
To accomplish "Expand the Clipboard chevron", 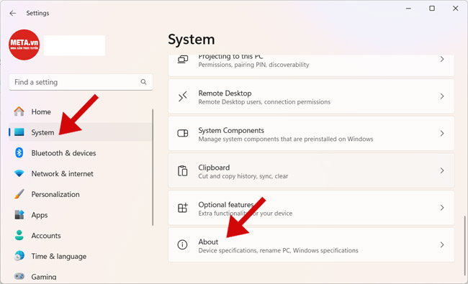I will point(442,170).
